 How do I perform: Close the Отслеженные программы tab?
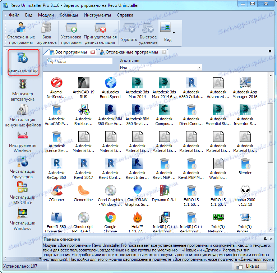click(x=164, y=52)
